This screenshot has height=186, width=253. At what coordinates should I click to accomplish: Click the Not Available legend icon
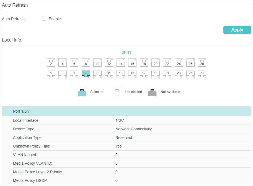(152, 92)
